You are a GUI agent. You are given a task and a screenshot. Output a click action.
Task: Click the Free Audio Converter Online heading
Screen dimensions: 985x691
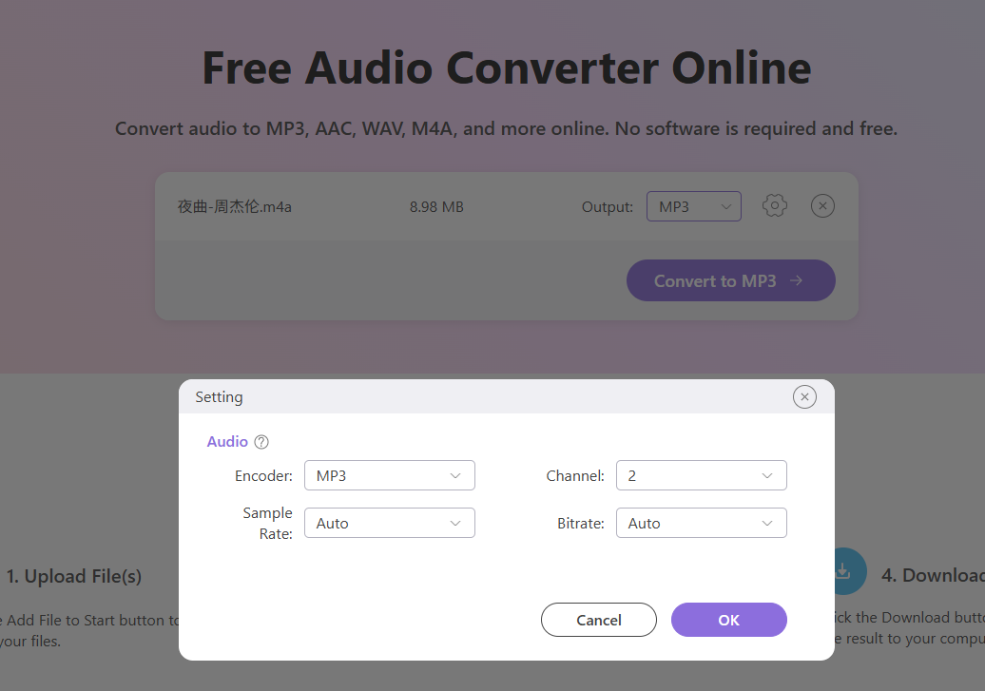coord(507,67)
